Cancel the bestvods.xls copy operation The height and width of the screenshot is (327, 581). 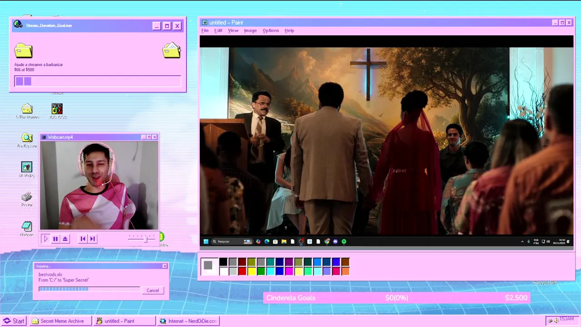153,290
